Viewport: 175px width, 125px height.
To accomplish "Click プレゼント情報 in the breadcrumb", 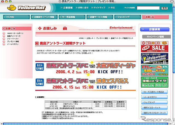I will tap(102, 38).
